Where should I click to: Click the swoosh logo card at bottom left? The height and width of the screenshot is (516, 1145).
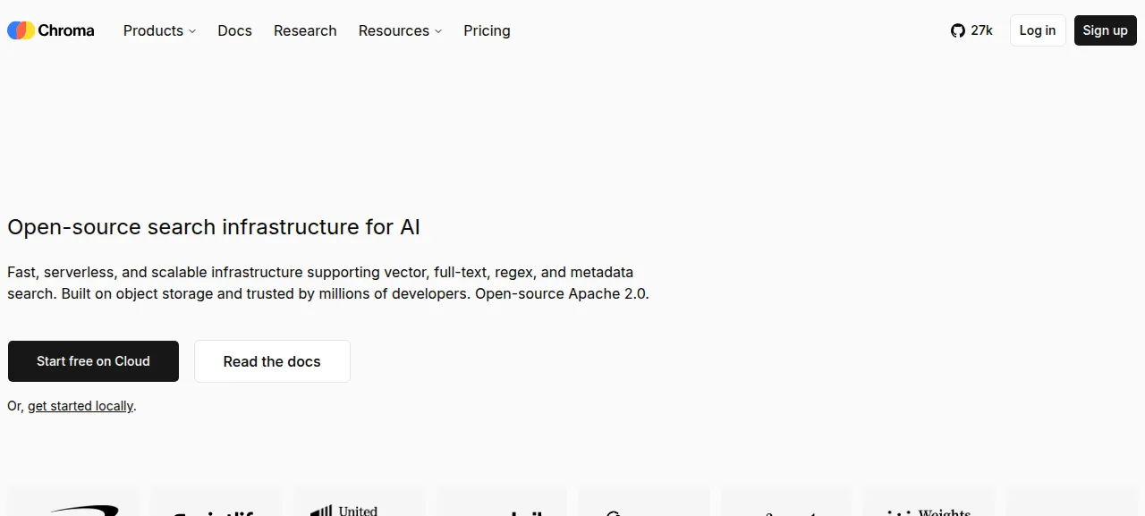(x=73, y=502)
